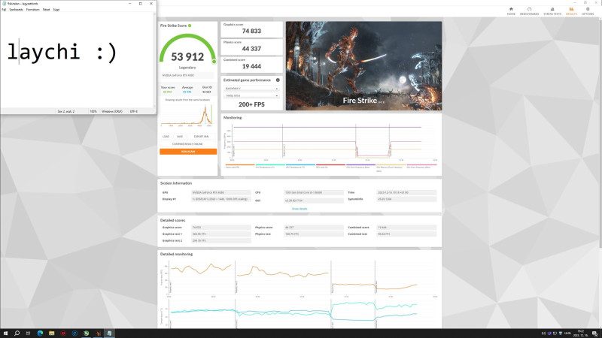Click the green validity dot by Fire Strike Score
This screenshot has height=338, width=602.
pyautogui.click(x=190, y=26)
